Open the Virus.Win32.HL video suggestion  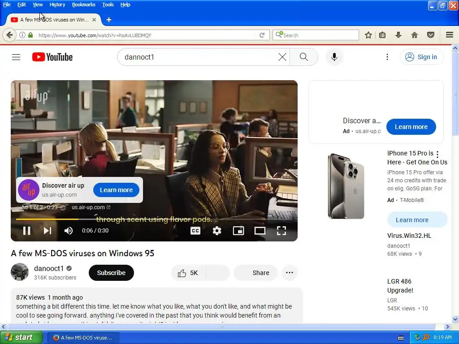pos(409,236)
